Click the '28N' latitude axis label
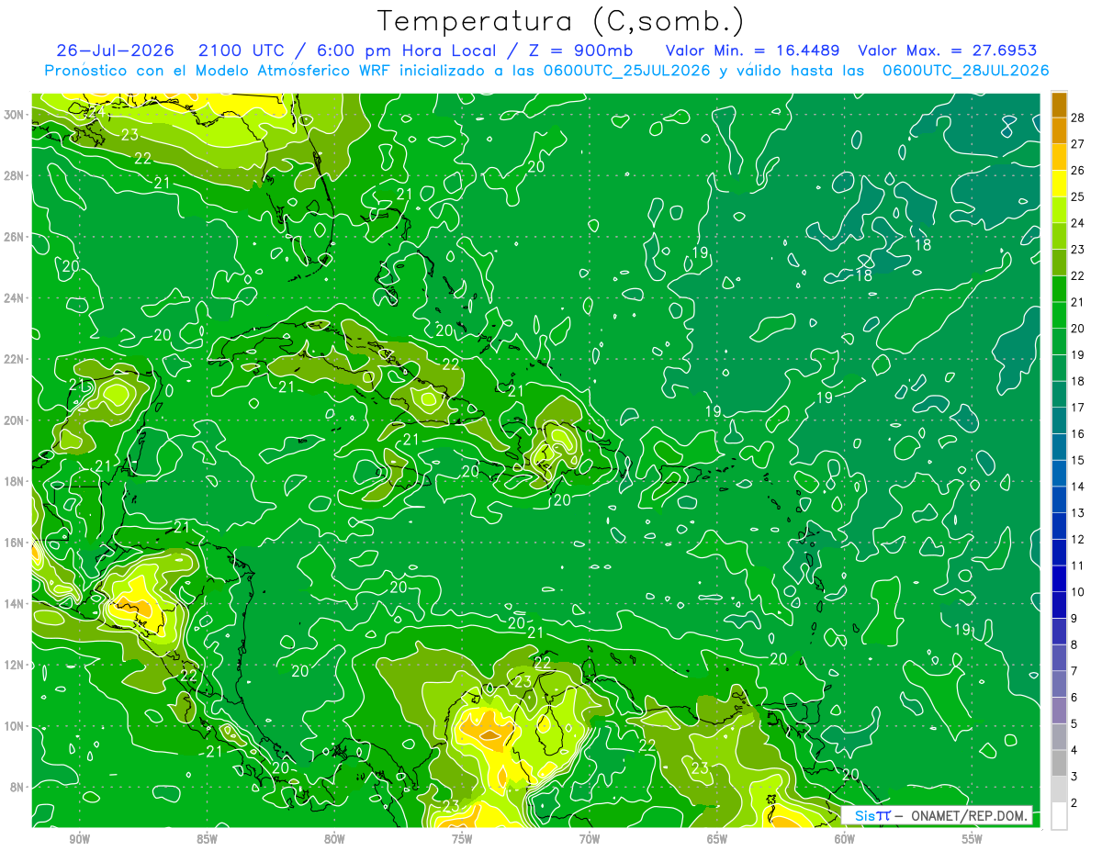The height and width of the screenshot is (851, 1102). [15, 175]
